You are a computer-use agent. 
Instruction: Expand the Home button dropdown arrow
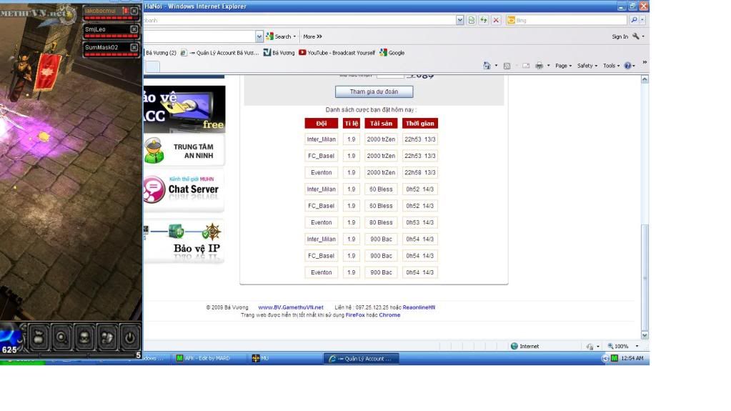pos(496,66)
